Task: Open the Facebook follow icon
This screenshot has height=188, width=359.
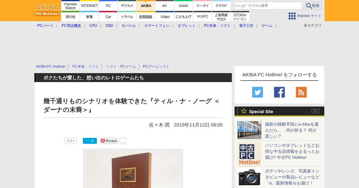Action: click(279, 92)
